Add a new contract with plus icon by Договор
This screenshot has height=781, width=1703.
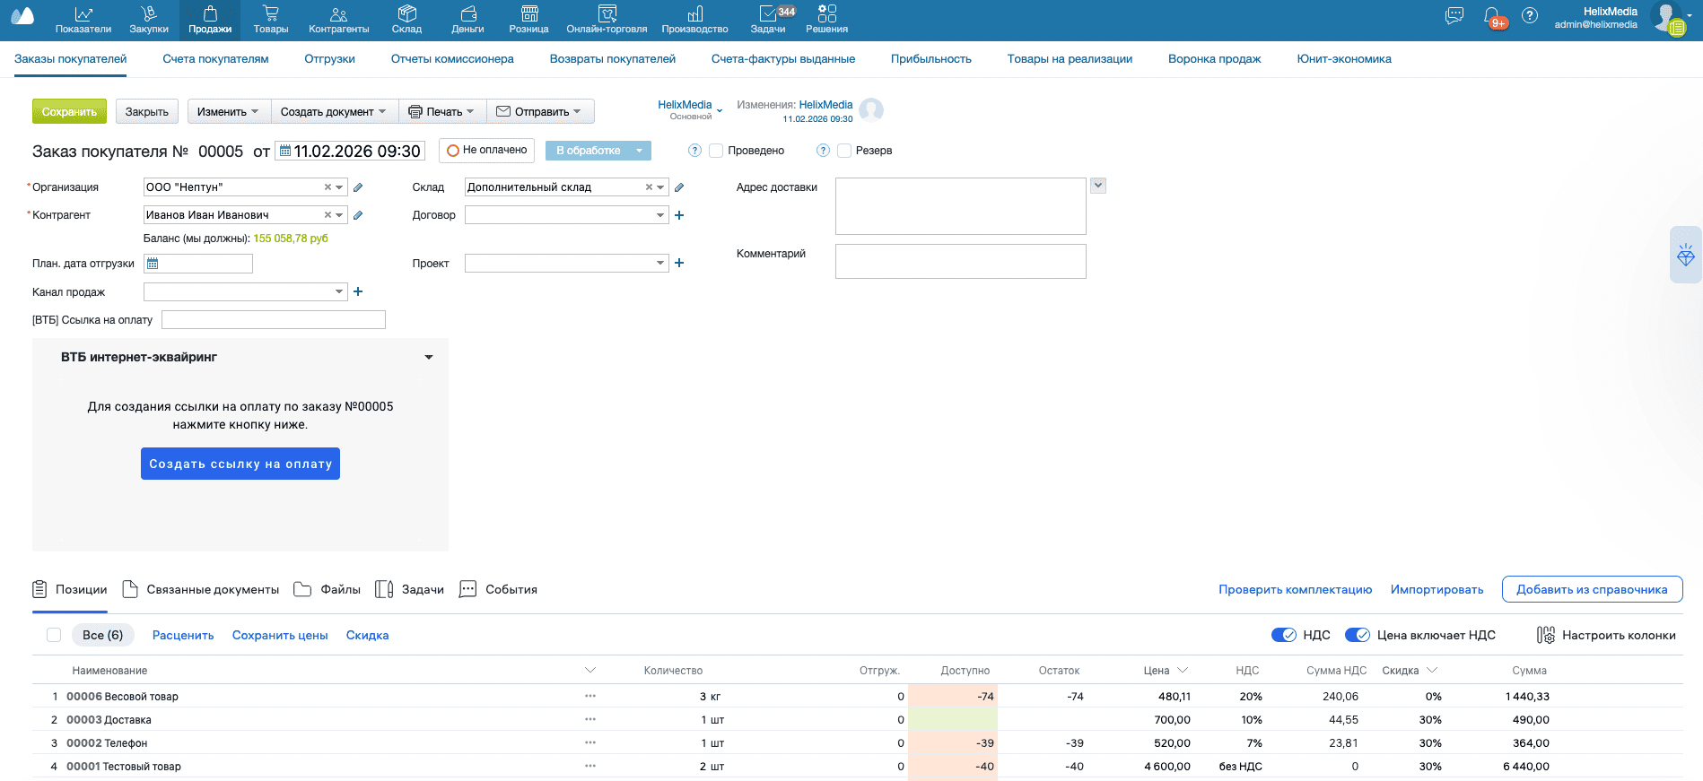coord(679,215)
